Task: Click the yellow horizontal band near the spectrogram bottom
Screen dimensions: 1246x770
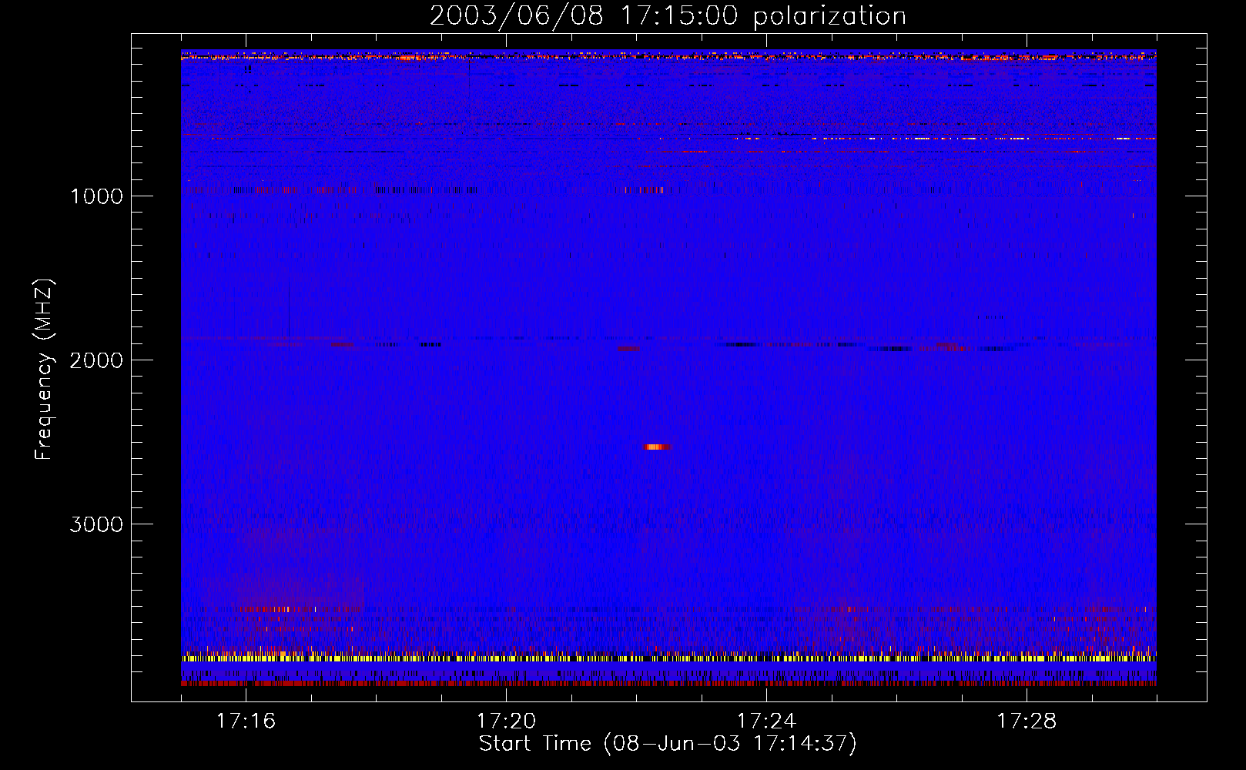Action: coord(668,658)
